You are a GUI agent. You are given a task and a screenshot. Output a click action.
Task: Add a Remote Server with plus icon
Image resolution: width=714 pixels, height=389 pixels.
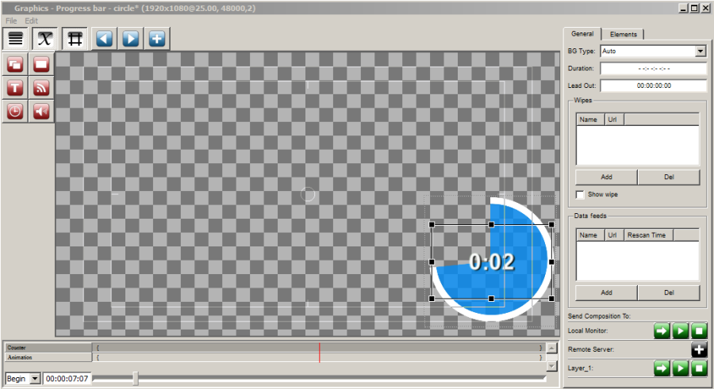pyautogui.click(x=699, y=349)
